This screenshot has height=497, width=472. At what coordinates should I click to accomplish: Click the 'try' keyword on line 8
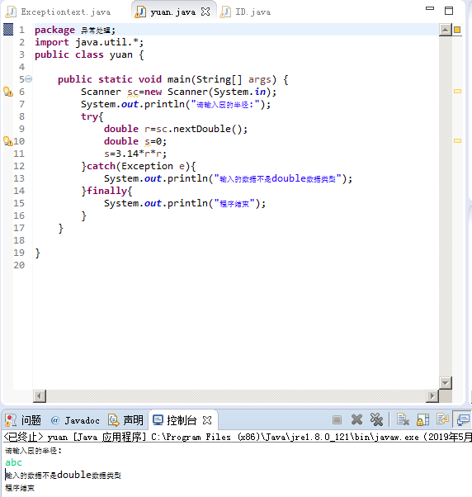click(90, 116)
